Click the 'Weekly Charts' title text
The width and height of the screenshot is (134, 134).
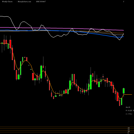click(x=7, y=2)
